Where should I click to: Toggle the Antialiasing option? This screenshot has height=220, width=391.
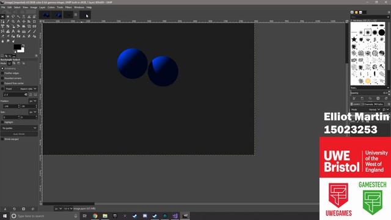2,68
